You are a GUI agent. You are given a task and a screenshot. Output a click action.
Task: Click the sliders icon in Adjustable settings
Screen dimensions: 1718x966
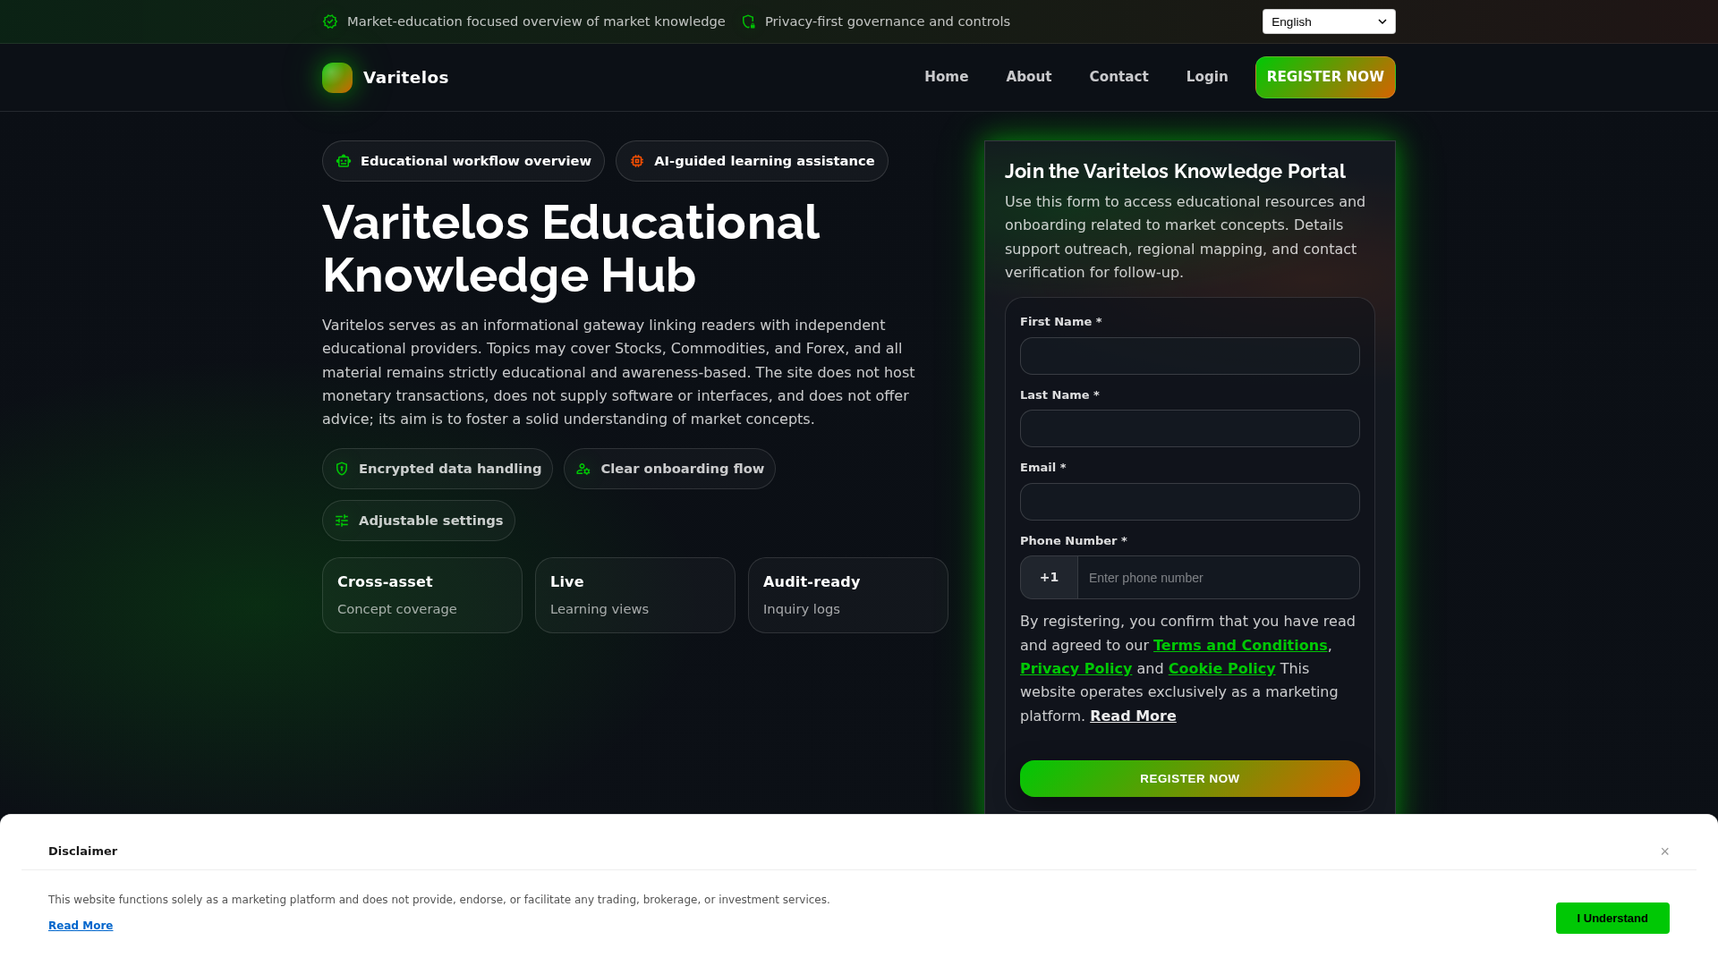pyautogui.click(x=342, y=521)
